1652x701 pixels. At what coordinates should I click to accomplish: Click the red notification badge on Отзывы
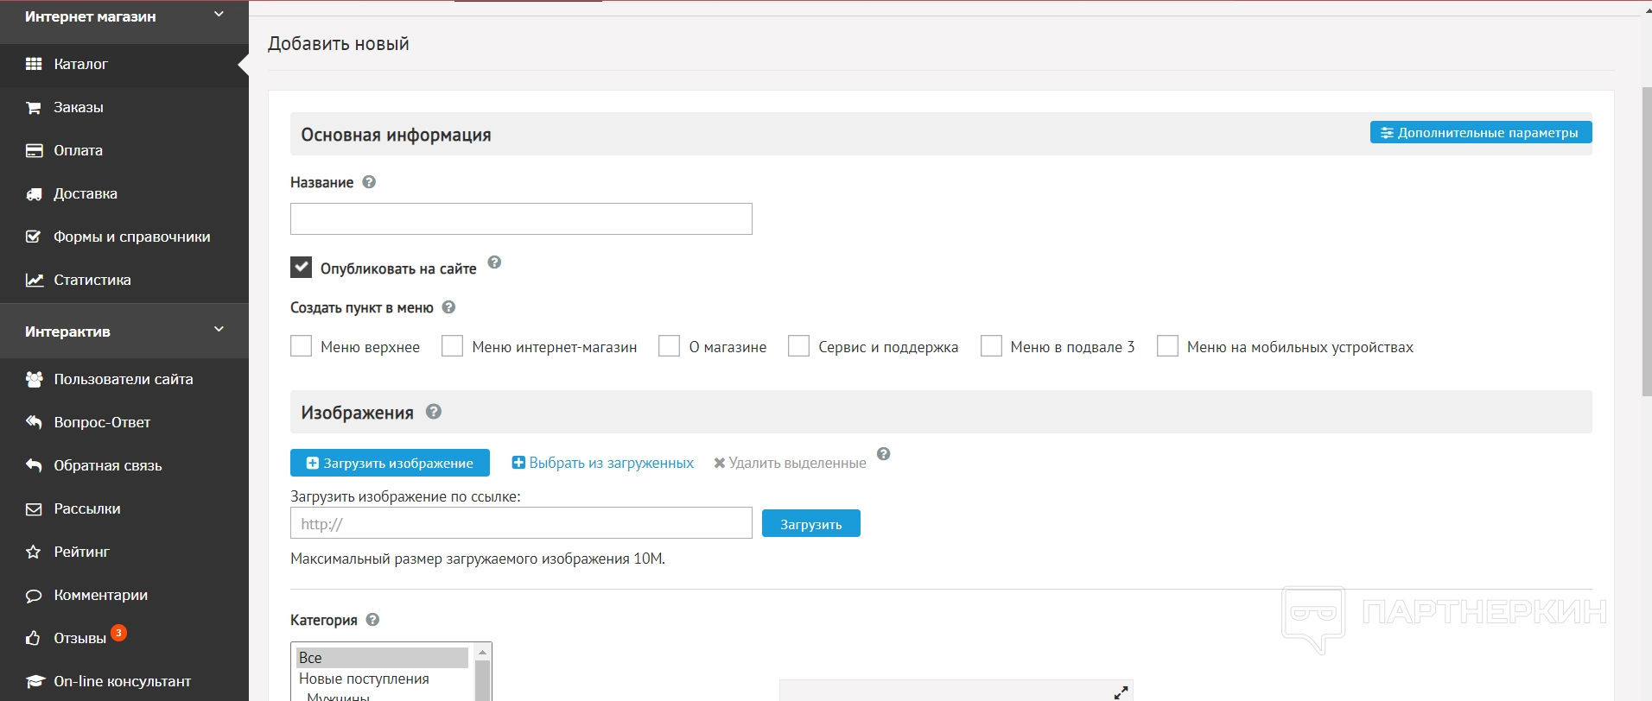coord(119,633)
